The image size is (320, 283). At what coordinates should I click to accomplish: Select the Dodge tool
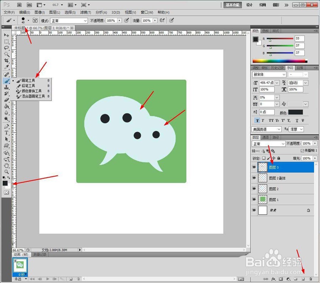pos(6,119)
